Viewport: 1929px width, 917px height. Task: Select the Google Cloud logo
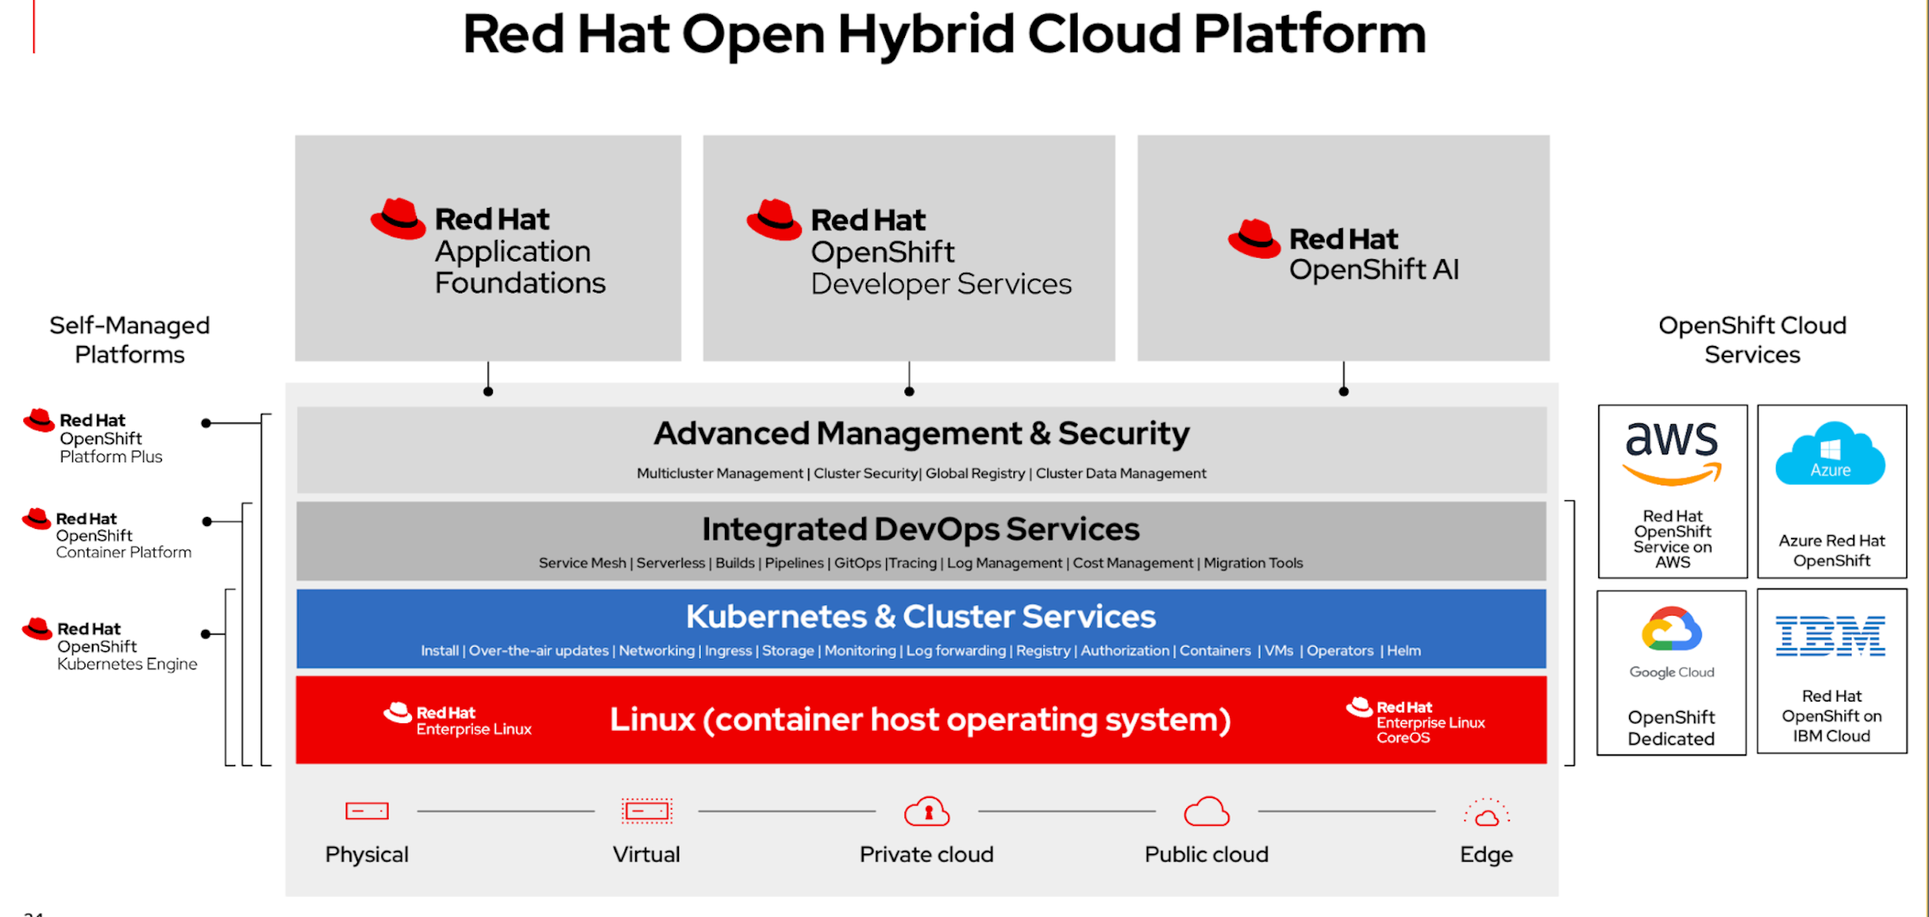pyautogui.click(x=1671, y=629)
